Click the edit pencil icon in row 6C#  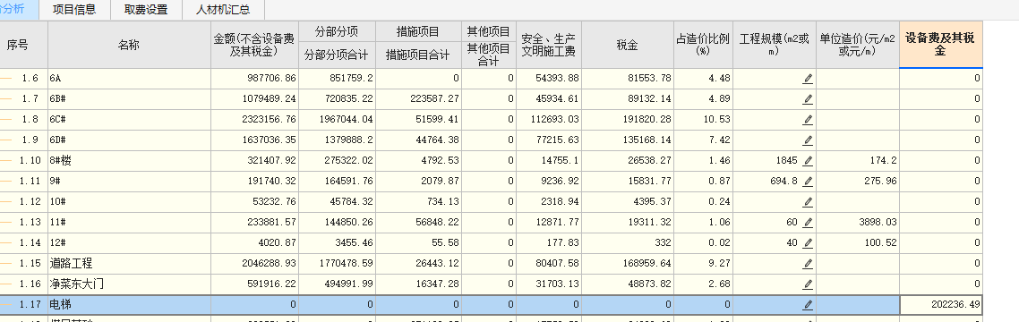tap(807, 120)
